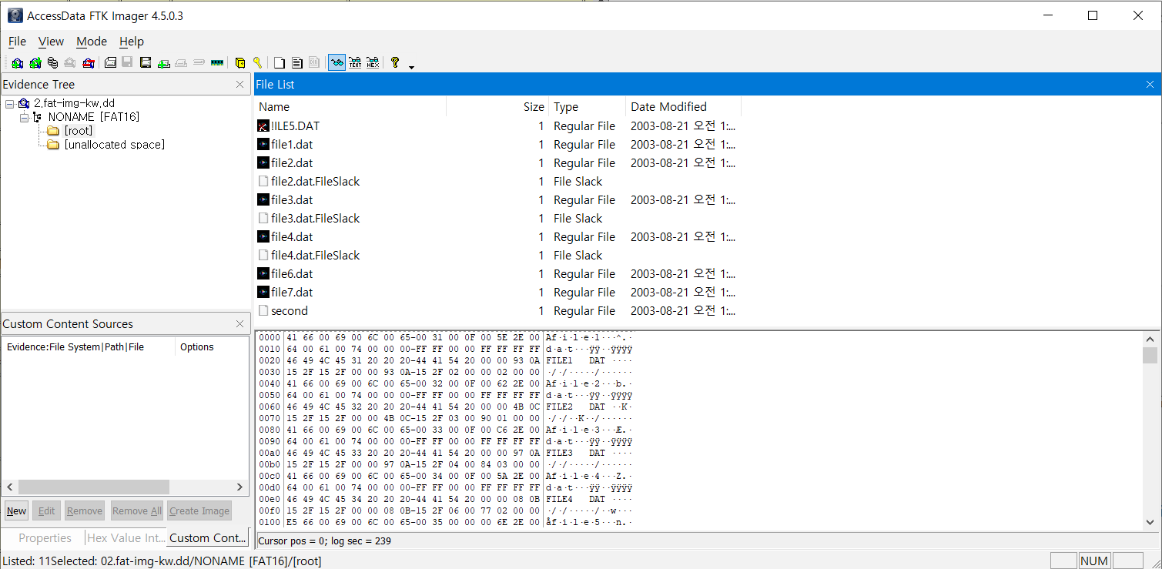This screenshot has width=1162, height=569.
Task: Select the [unallocated space] folder
Action: (x=115, y=145)
